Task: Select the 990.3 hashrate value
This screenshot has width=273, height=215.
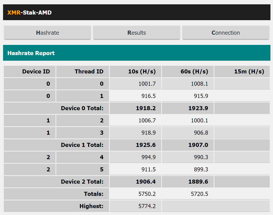Action: coord(201,157)
